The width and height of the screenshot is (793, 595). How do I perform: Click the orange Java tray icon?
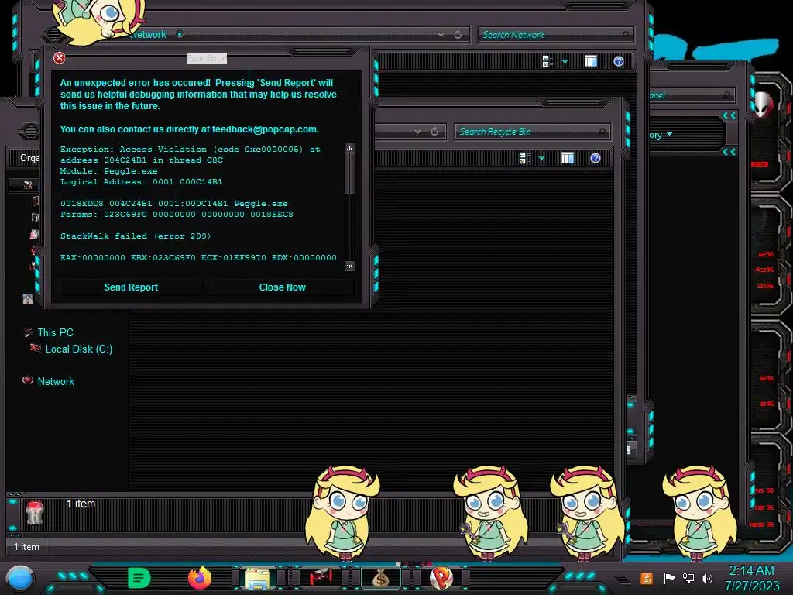pyautogui.click(x=647, y=578)
